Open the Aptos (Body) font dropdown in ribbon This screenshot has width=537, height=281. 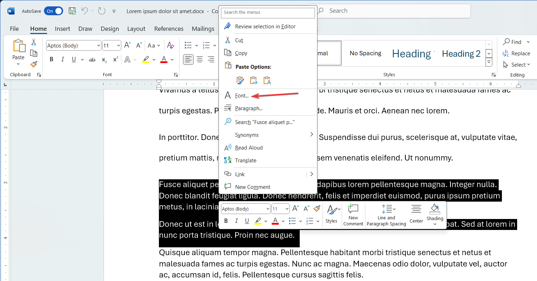[x=99, y=45]
